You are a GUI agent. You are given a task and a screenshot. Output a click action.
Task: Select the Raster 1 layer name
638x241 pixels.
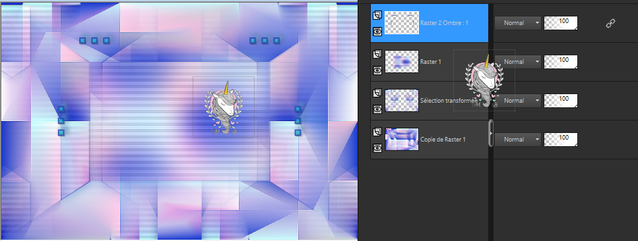point(430,62)
